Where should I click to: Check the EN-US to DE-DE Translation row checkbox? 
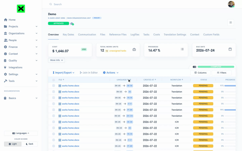tap(54, 85)
